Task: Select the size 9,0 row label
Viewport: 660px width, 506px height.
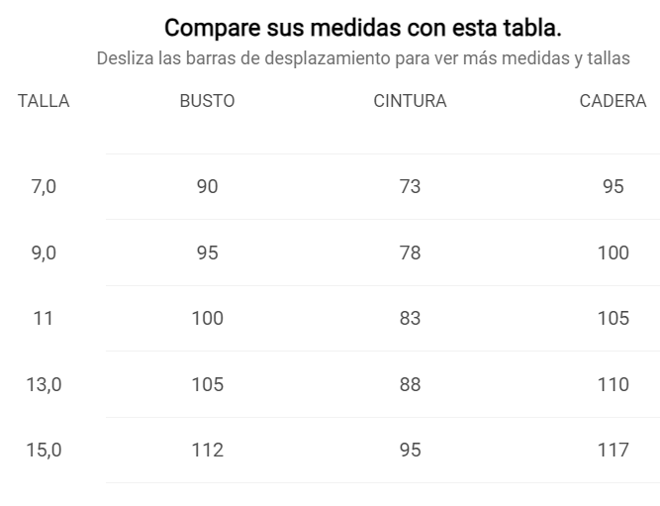Action: (x=44, y=253)
